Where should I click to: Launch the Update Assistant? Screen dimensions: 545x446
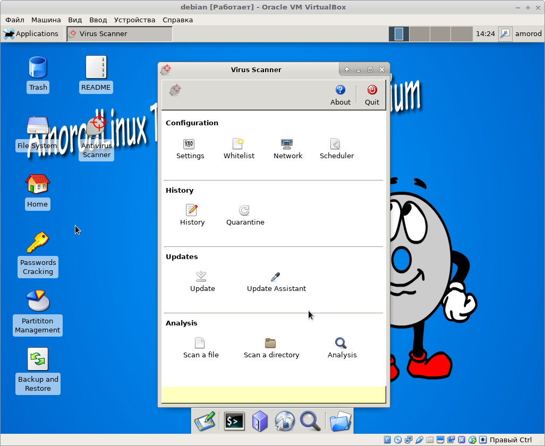[276, 277]
